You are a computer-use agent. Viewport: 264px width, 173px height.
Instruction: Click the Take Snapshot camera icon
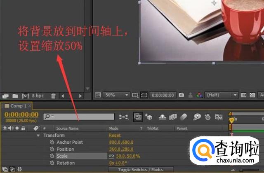181,95
